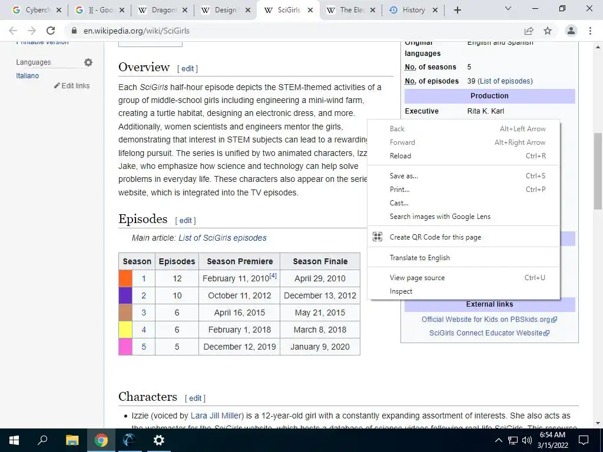This screenshot has width=603, height=452.
Task: Click the 'Season Finale' column header
Action: point(320,261)
